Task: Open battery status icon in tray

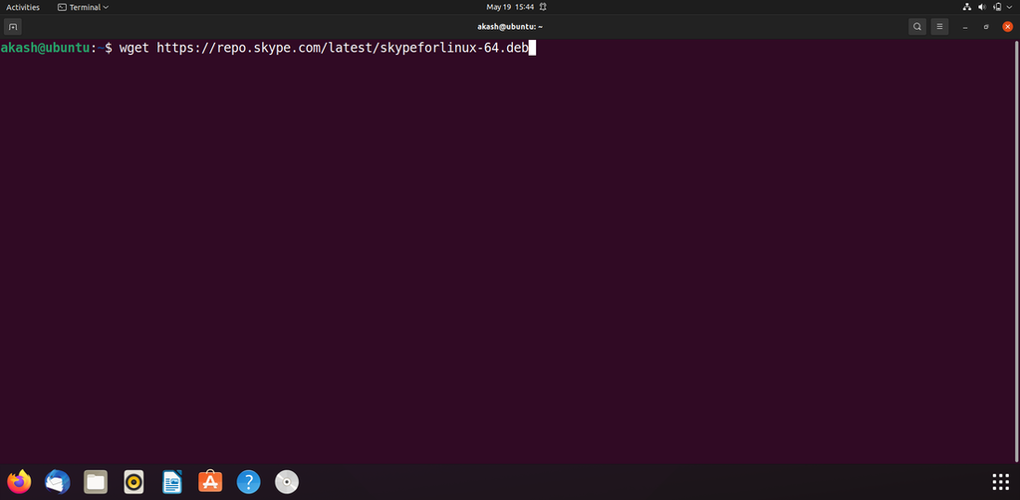Action: [997, 7]
